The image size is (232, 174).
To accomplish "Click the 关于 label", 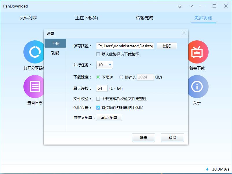I will click(197, 103).
